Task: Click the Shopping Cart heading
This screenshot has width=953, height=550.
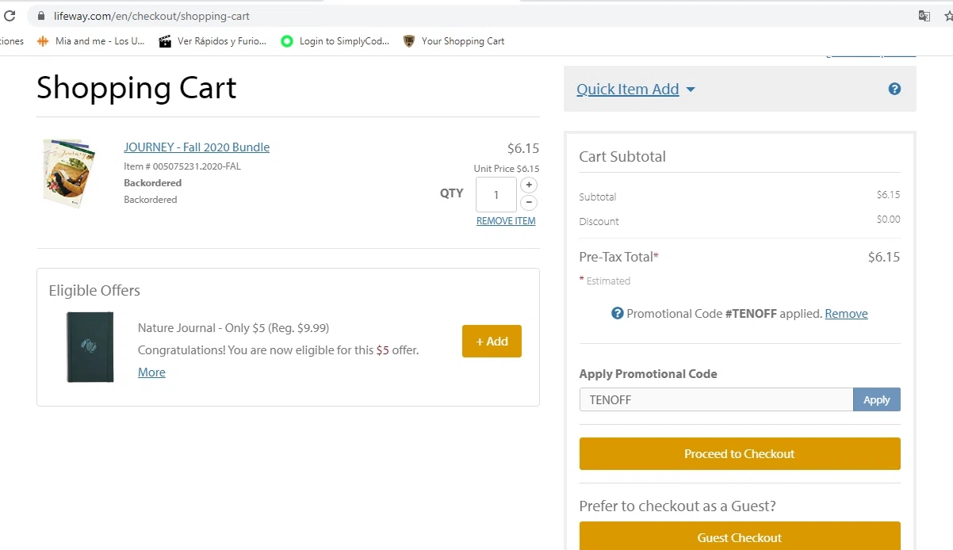Action: coord(136,87)
